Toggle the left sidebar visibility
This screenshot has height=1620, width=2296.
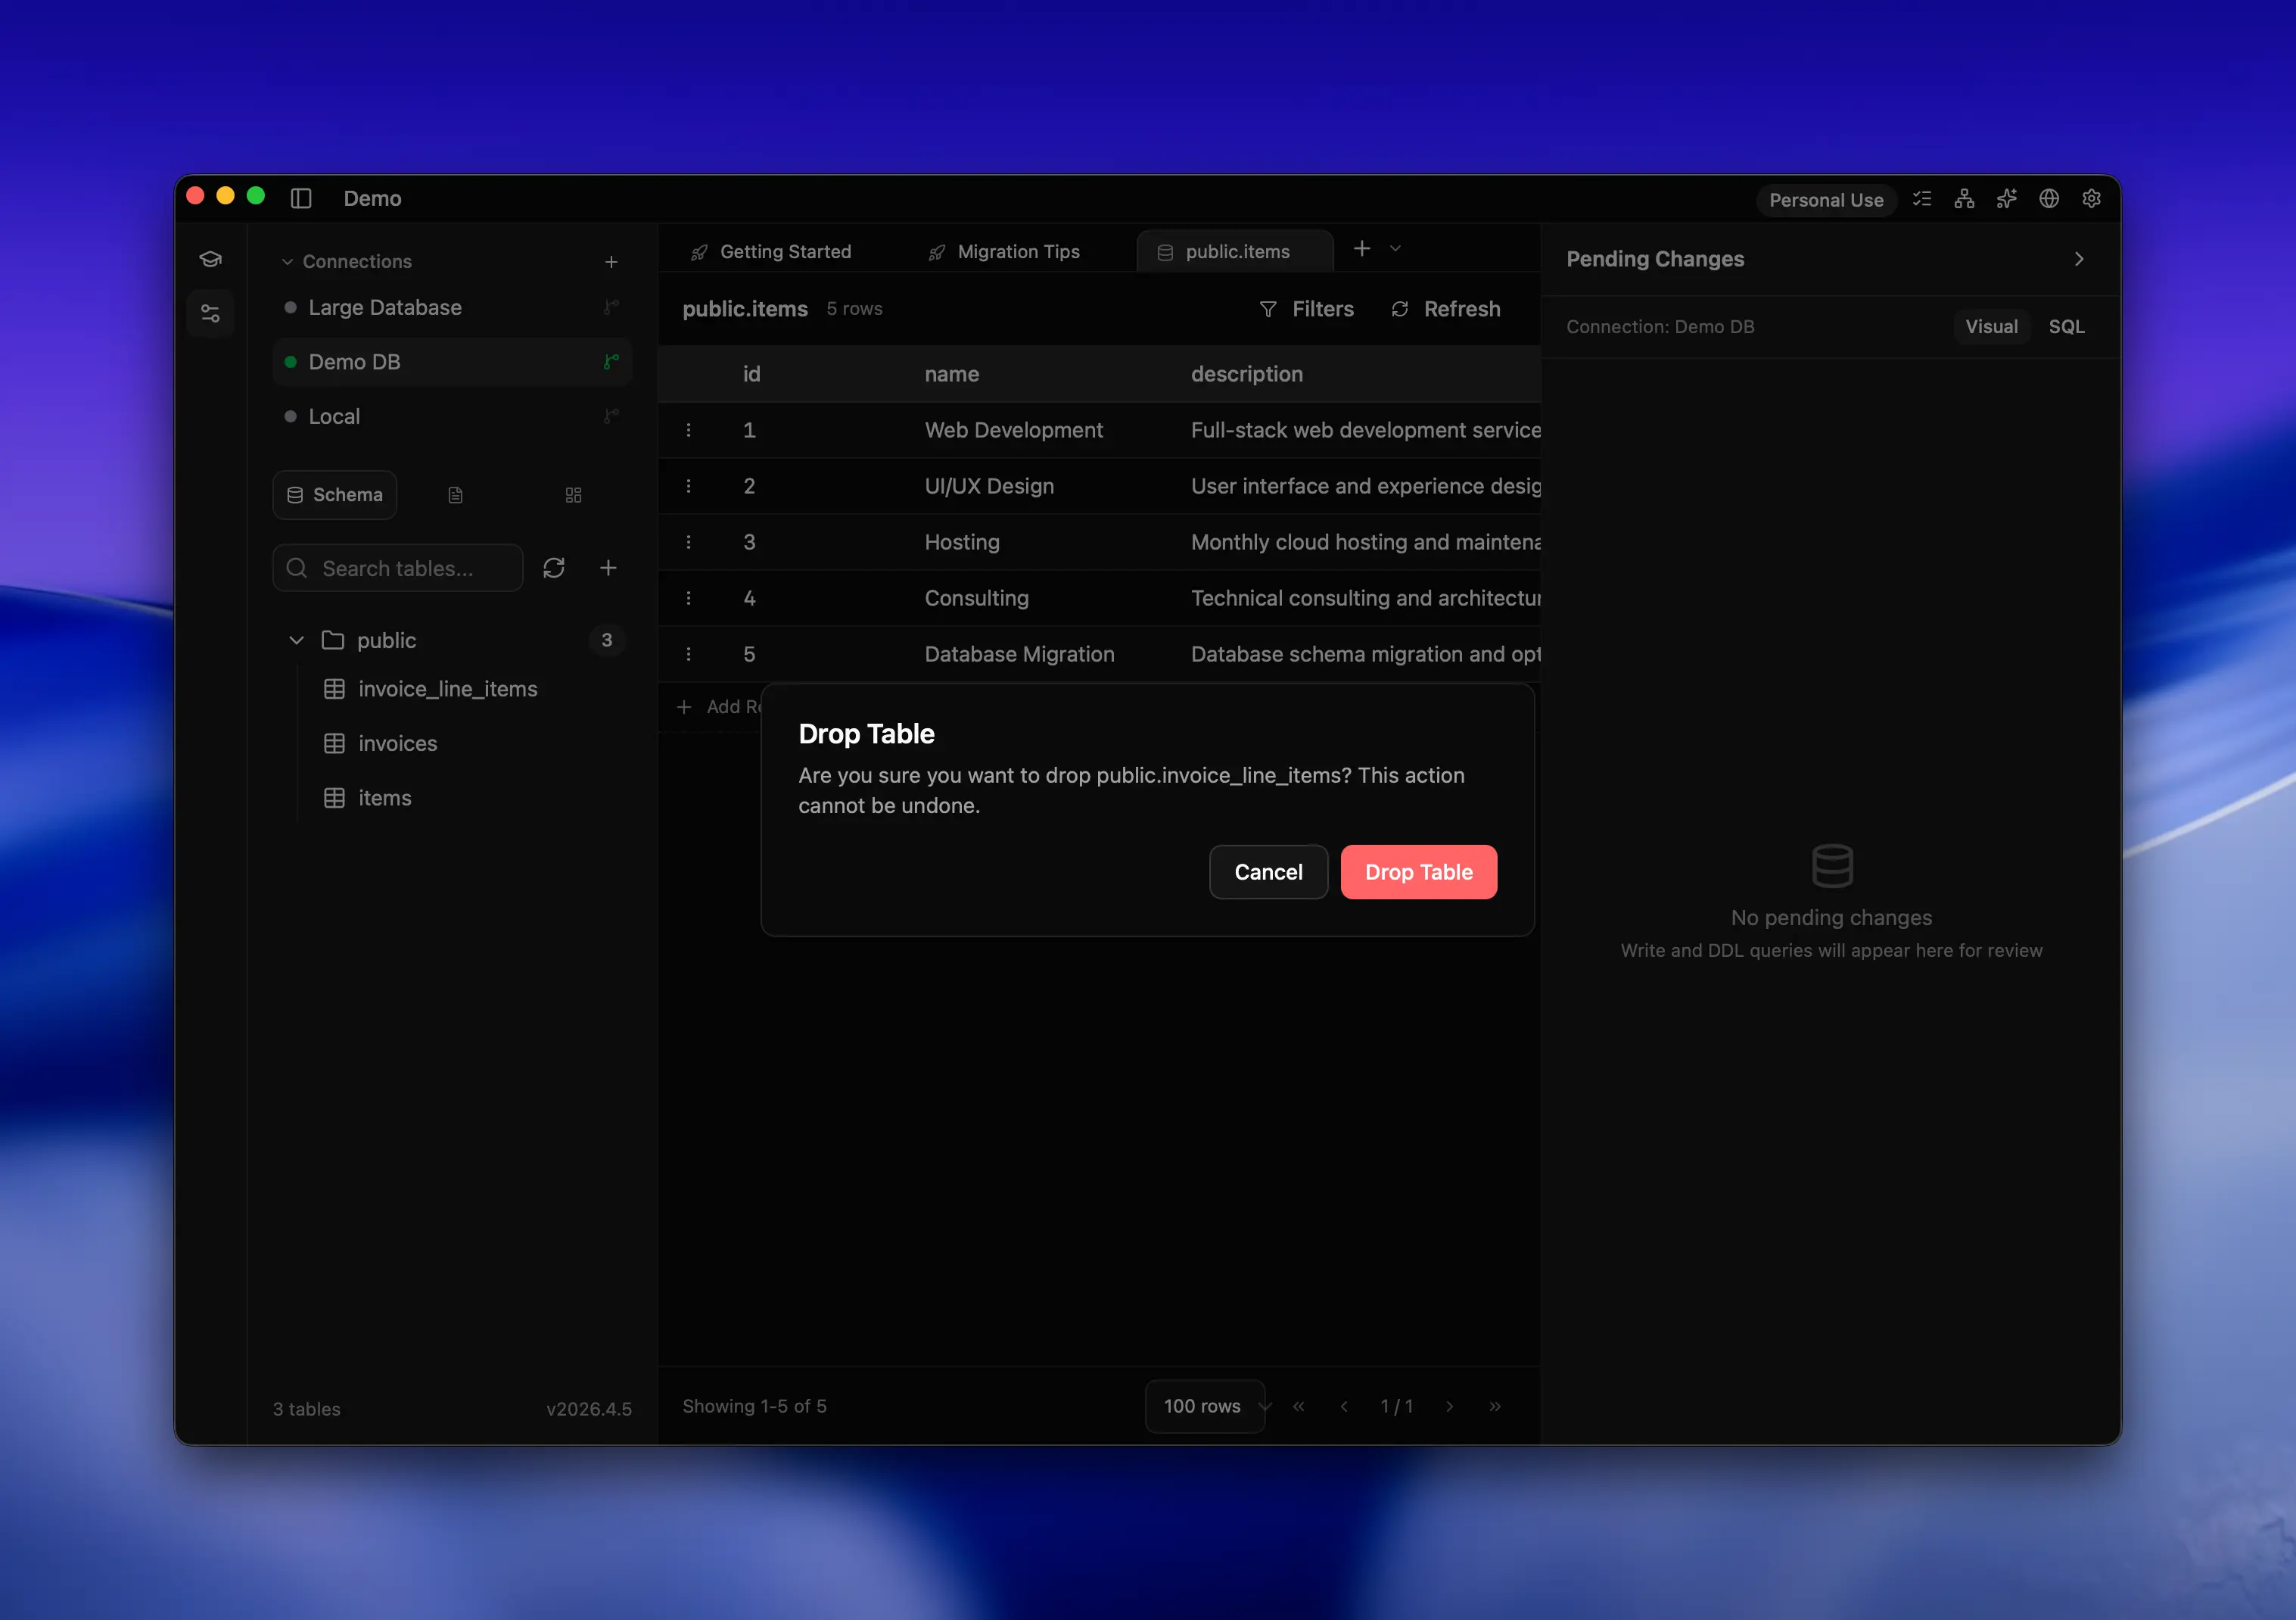(x=301, y=198)
